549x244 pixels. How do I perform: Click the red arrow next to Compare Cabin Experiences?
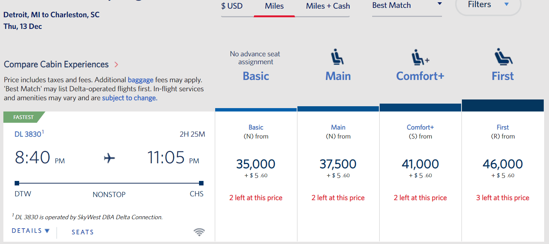pyautogui.click(x=116, y=64)
